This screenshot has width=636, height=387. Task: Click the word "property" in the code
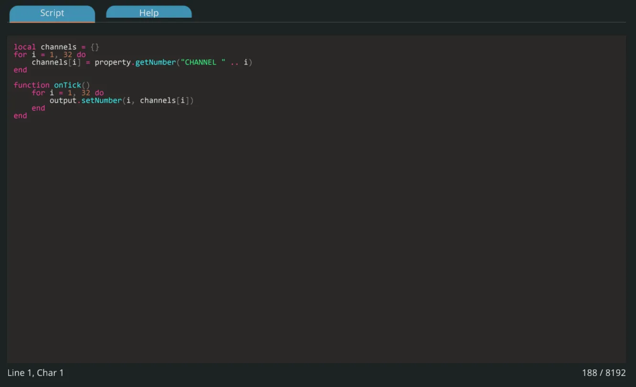pos(112,62)
